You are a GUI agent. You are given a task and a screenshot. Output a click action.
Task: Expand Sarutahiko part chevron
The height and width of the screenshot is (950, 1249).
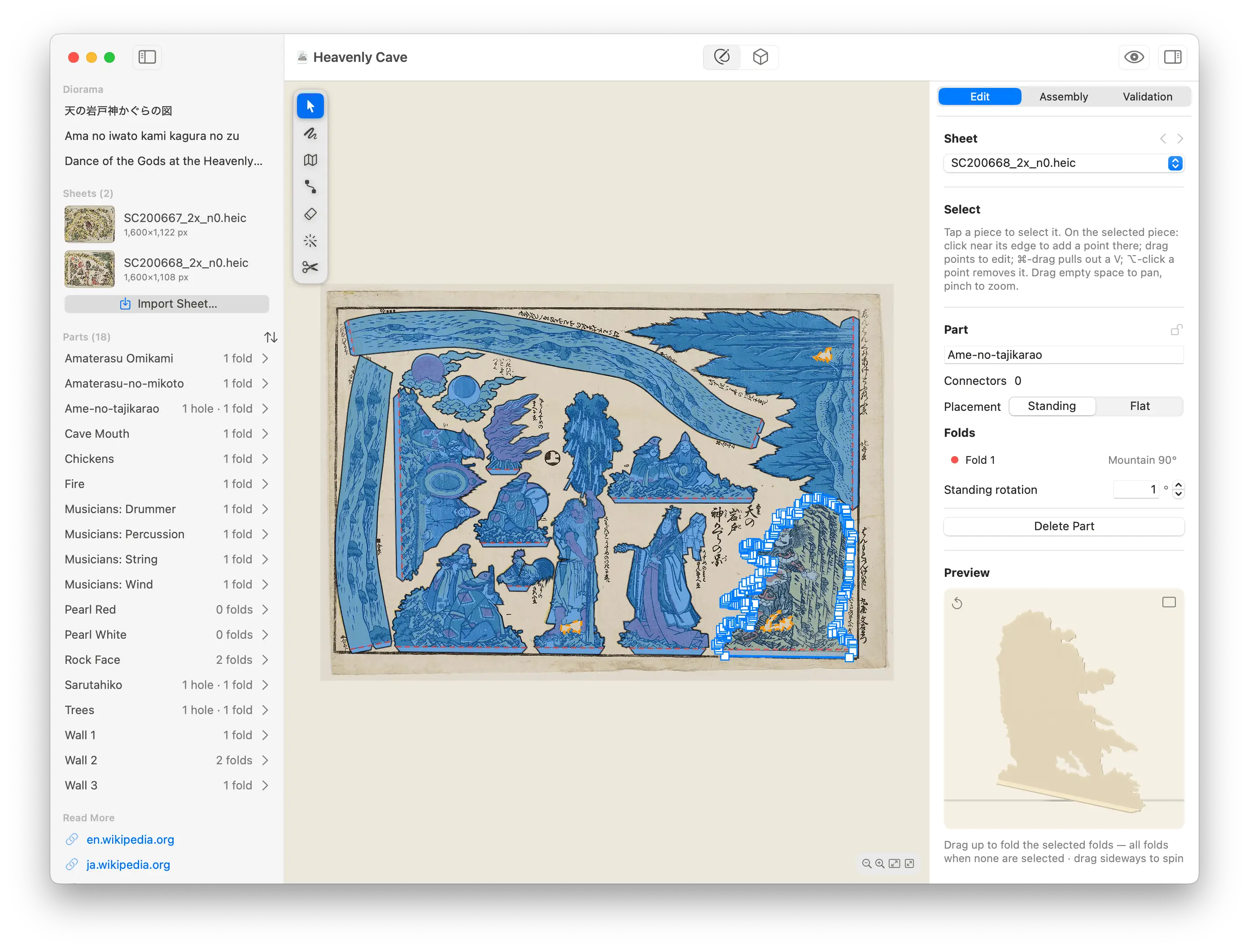pyautogui.click(x=265, y=685)
